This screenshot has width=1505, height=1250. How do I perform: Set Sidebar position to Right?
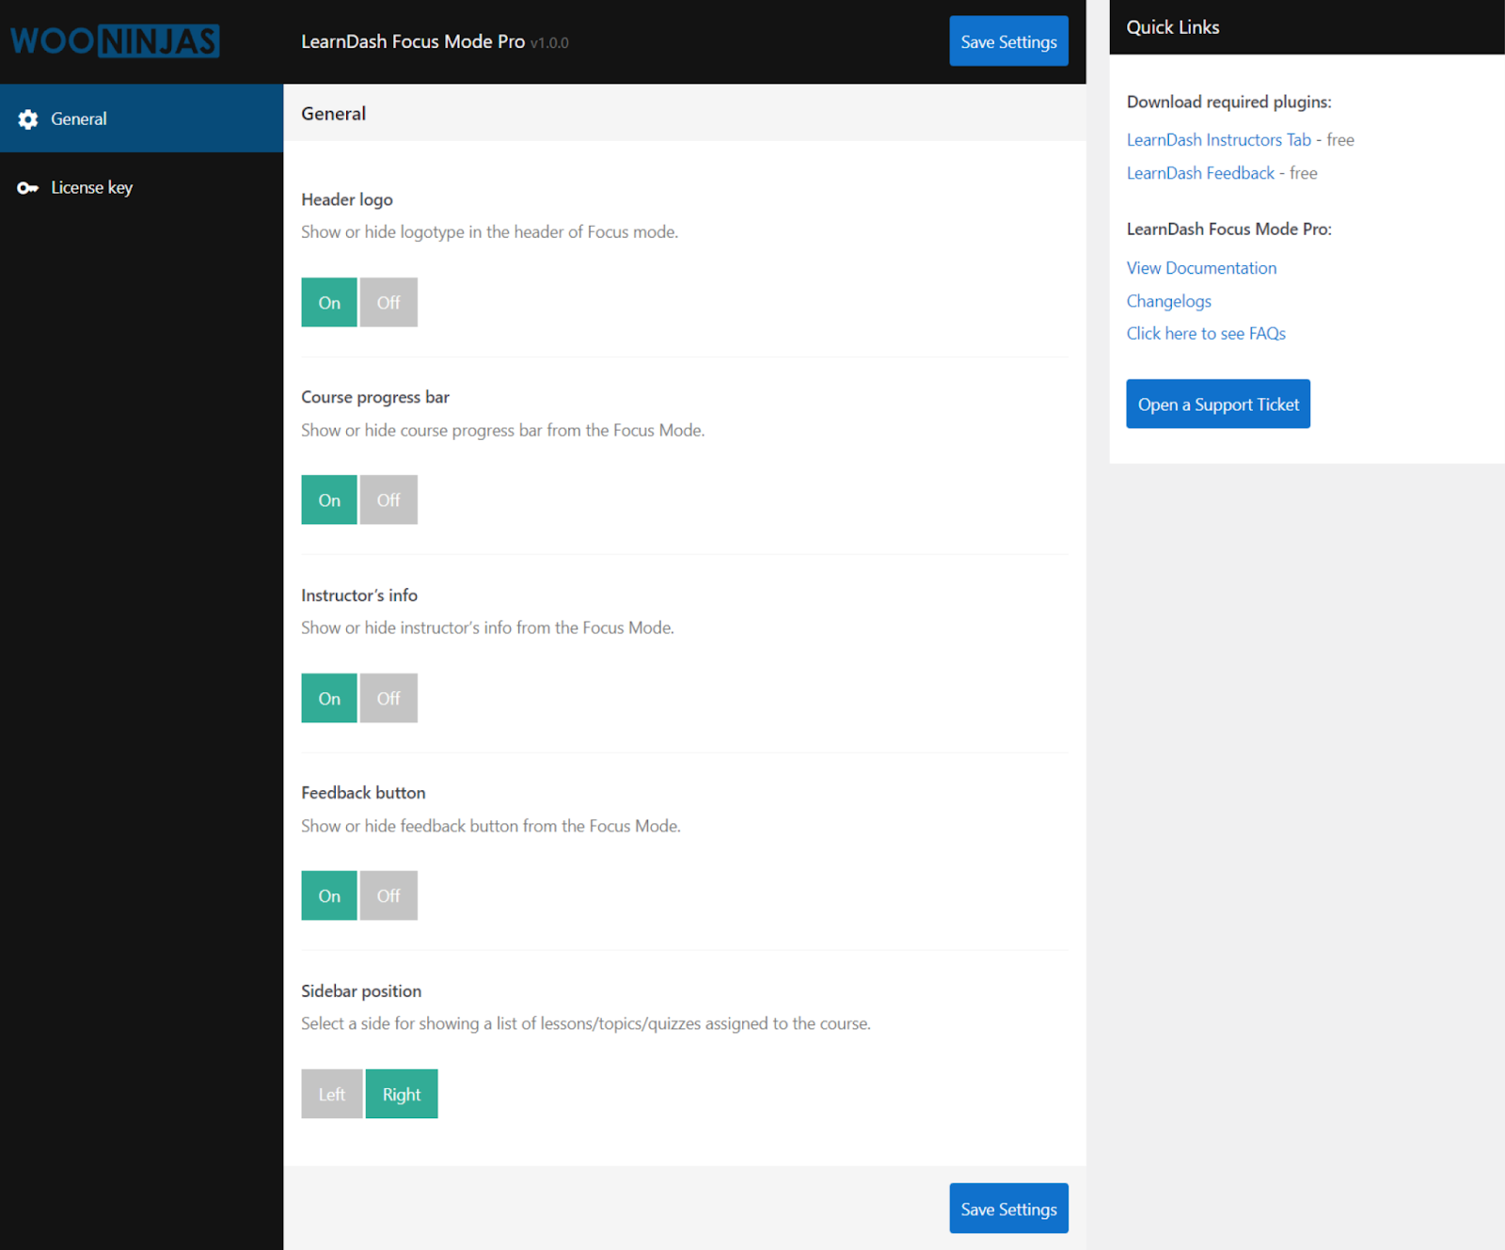tap(402, 1095)
